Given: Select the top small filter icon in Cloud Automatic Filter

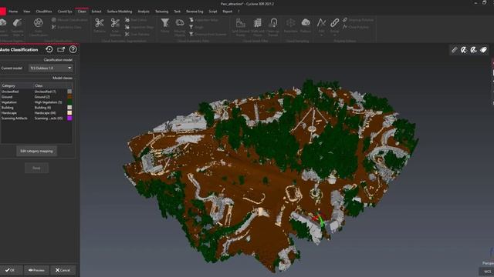Looking at the screenshot, I should point(191,20).
